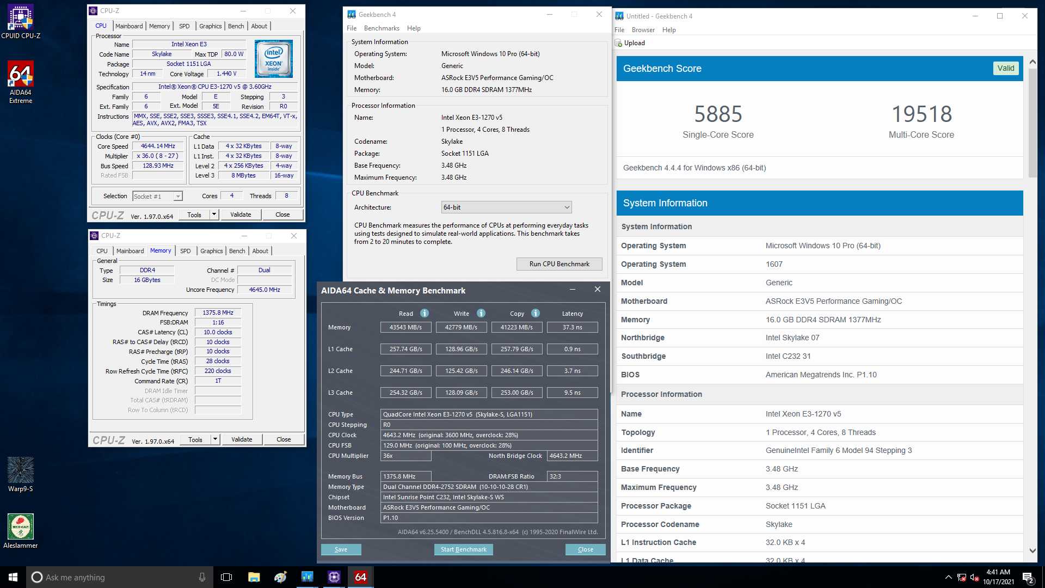
Task: Click the Close button in the CPU-Z Memory window
Action: (284, 439)
